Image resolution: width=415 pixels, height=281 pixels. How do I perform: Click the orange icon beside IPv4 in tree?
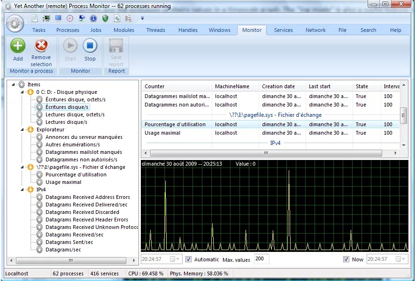click(x=31, y=190)
